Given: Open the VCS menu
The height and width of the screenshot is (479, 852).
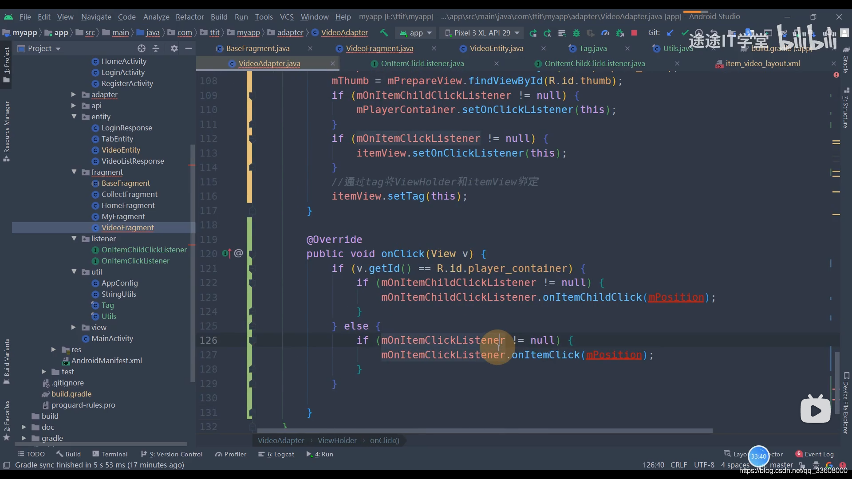Looking at the screenshot, I should [287, 16].
